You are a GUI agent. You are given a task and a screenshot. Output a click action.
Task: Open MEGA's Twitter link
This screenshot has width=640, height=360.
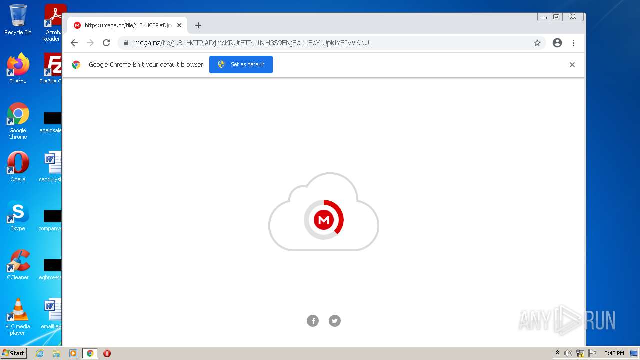click(x=335, y=321)
